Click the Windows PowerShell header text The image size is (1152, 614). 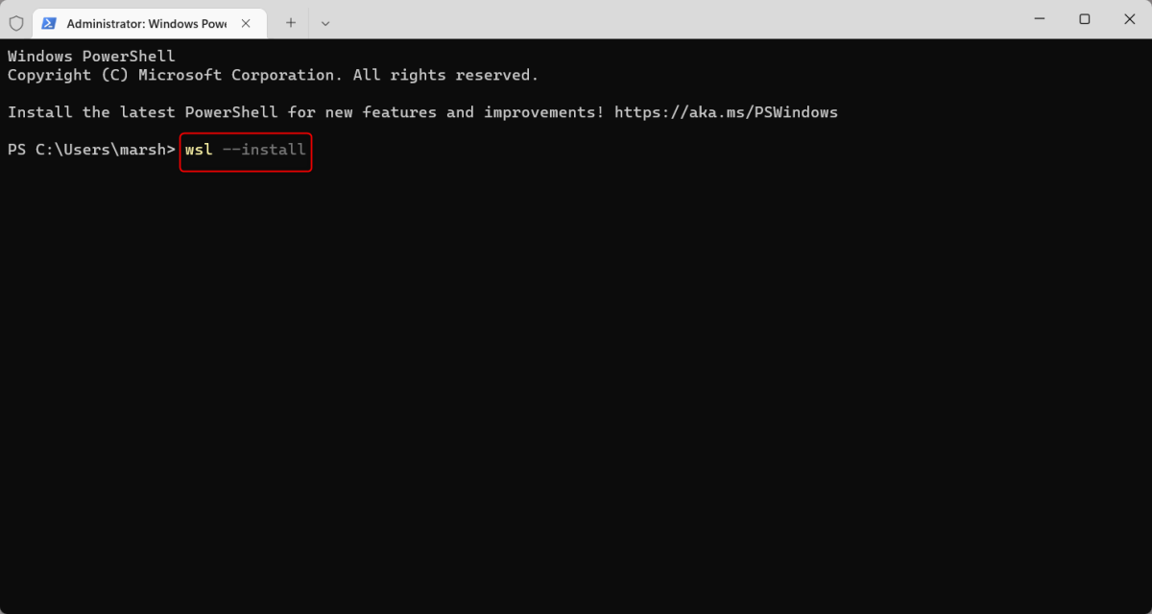coord(91,56)
